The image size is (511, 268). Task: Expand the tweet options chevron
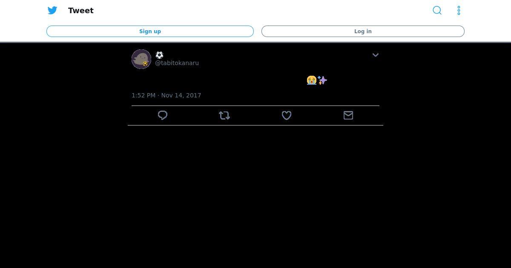[376, 55]
